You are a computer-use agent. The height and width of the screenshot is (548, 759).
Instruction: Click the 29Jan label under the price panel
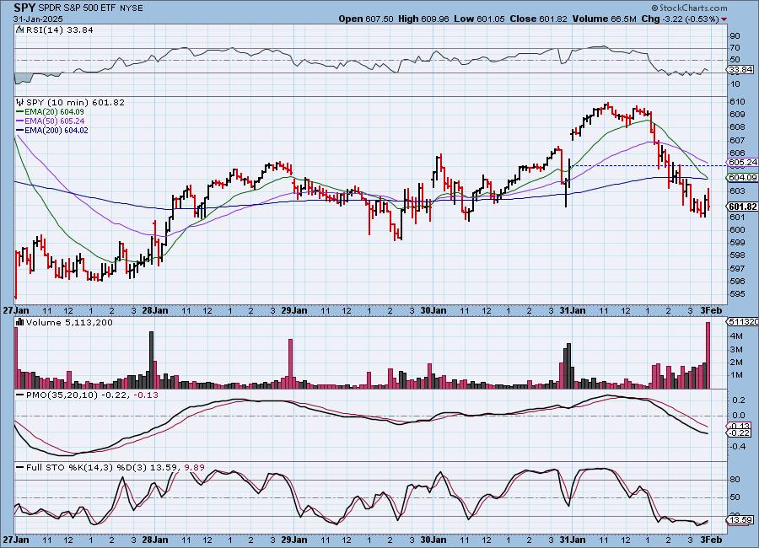(x=294, y=310)
